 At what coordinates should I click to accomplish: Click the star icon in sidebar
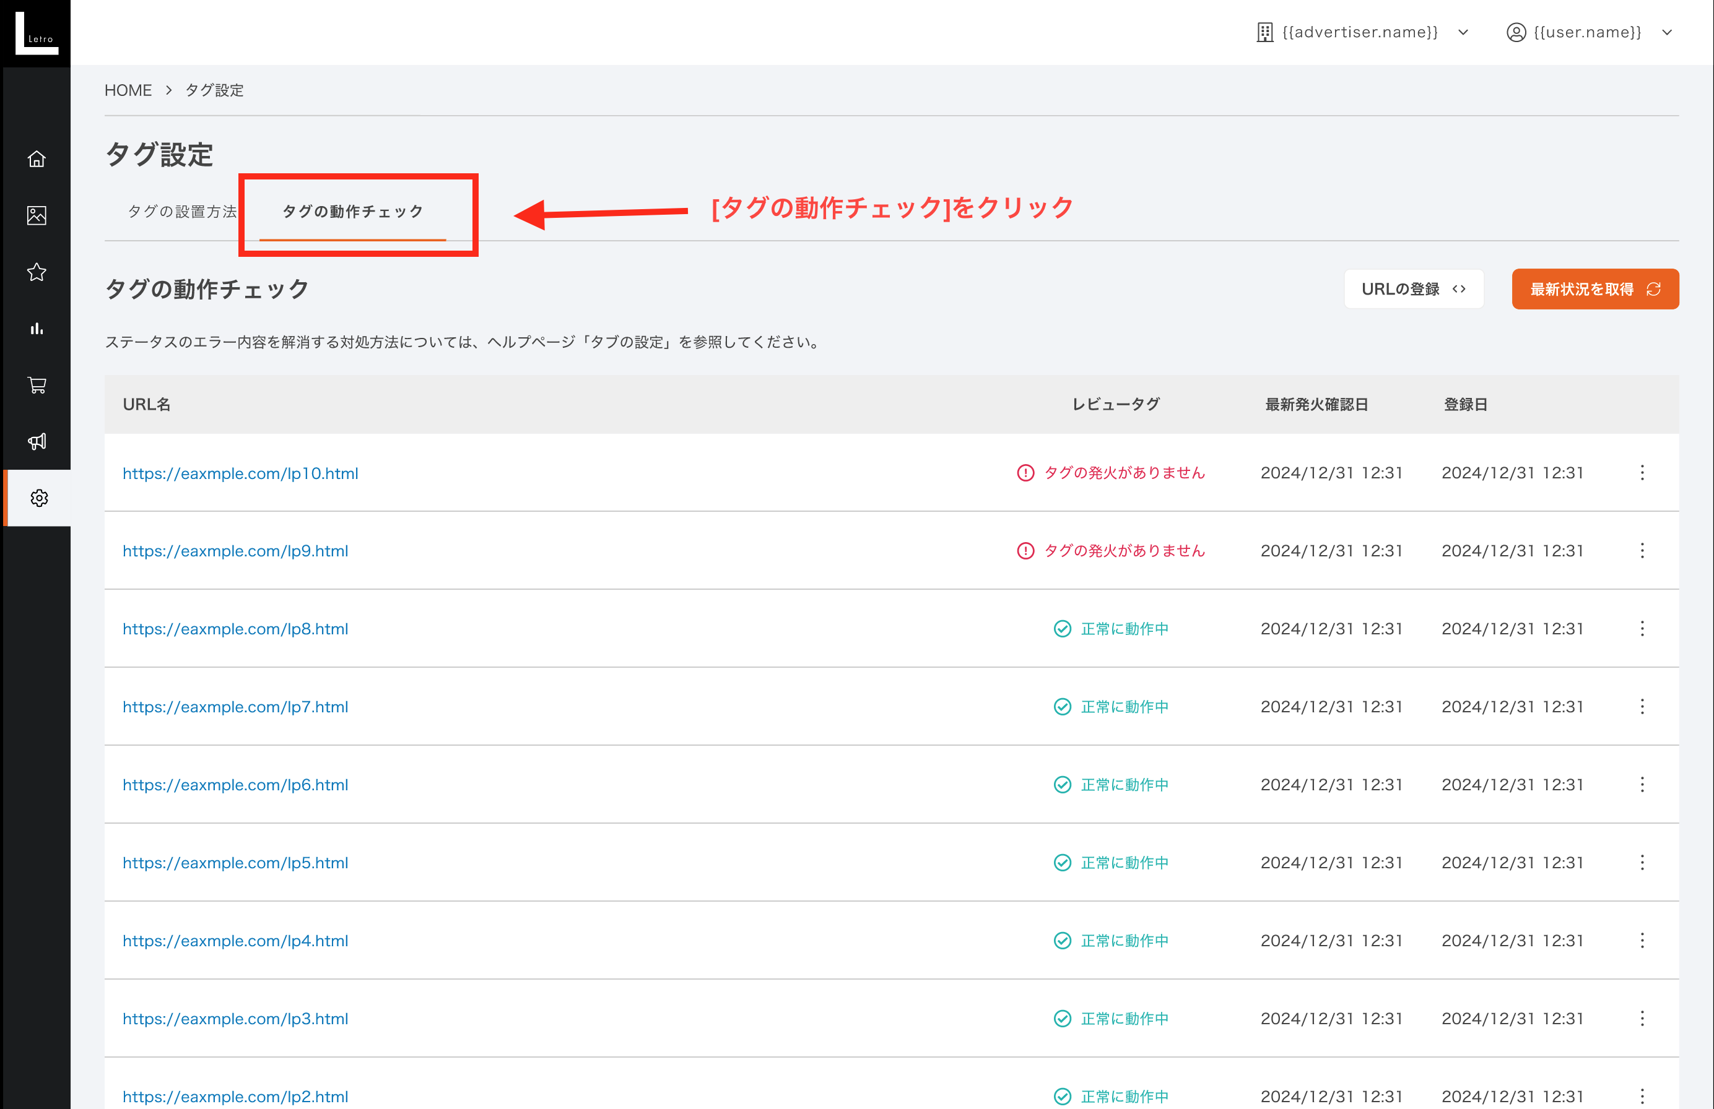coord(37,272)
